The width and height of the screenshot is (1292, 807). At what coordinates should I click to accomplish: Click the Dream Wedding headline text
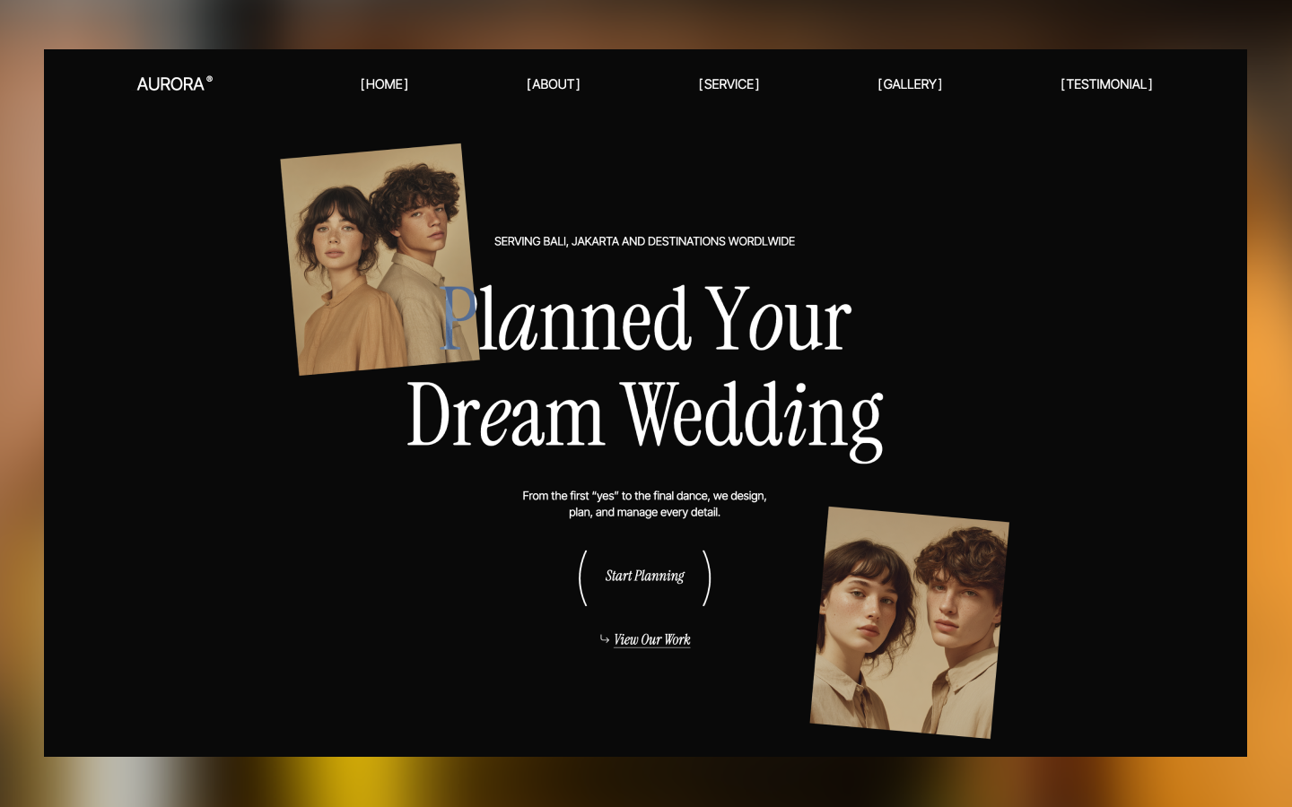click(x=645, y=417)
